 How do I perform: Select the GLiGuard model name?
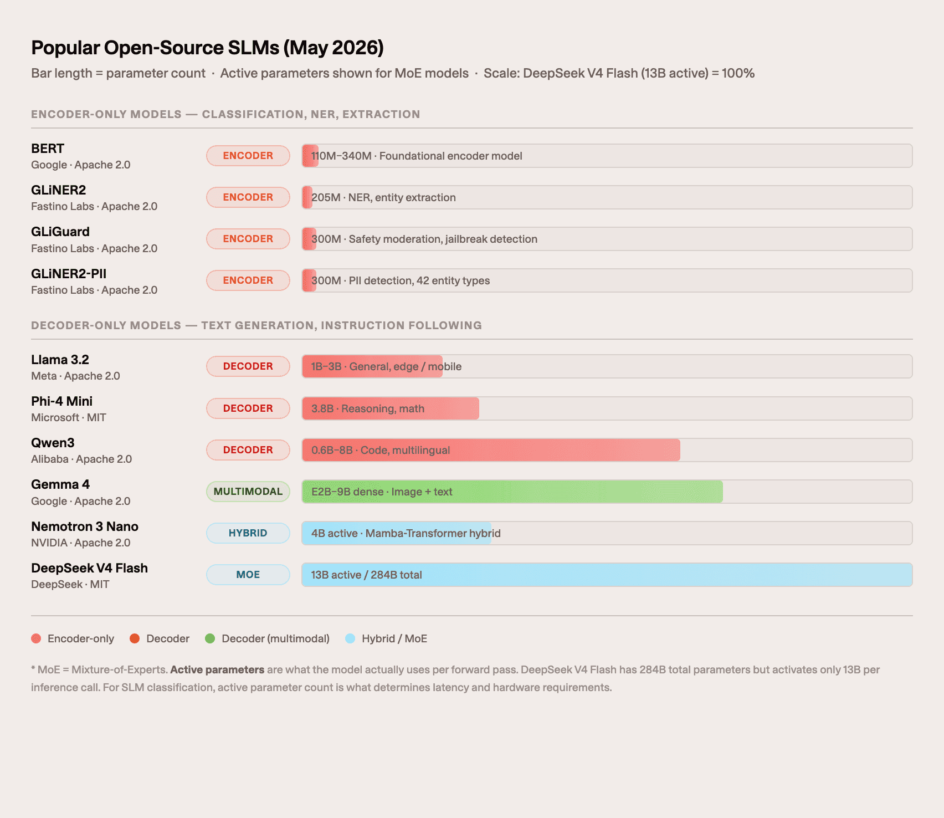(60, 232)
